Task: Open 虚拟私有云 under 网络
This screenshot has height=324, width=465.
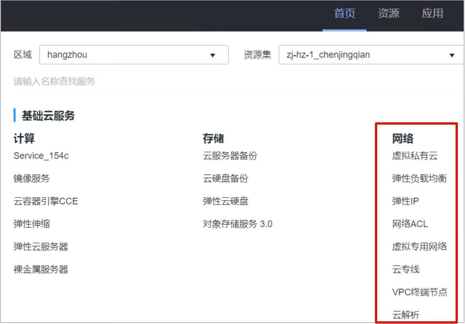Action: tap(415, 156)
